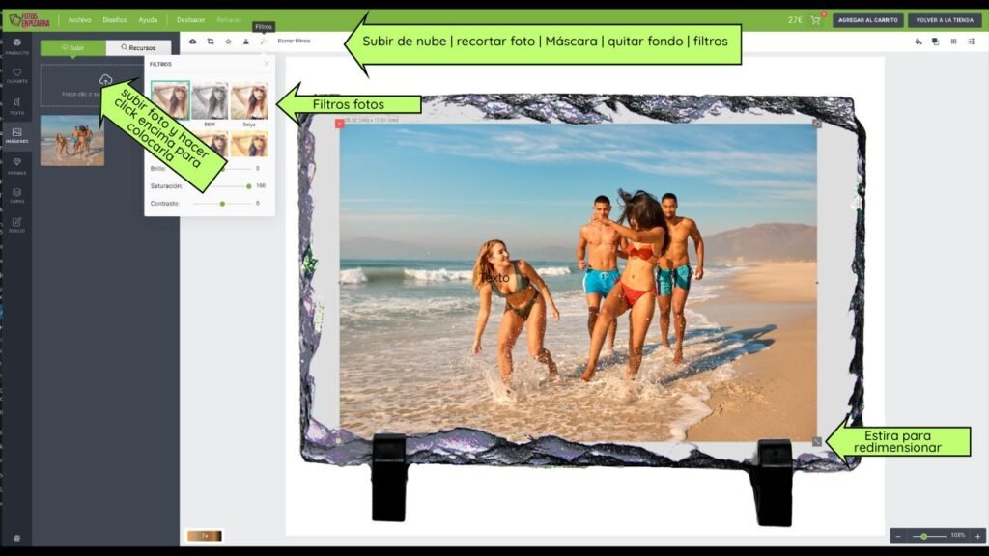Select the Texto tool in sidebar

16,105
